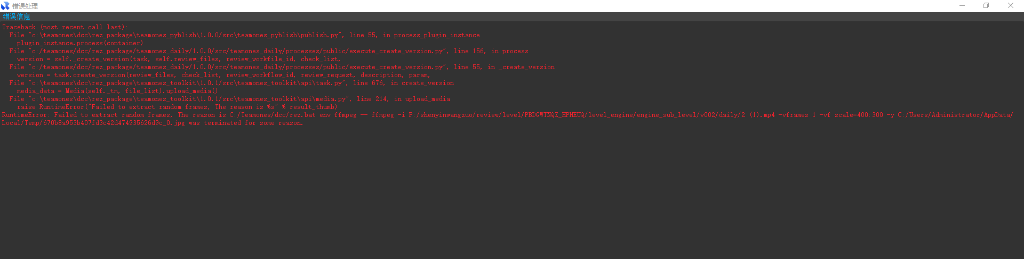Click the 'media_data = Media' code line

click(x=117, y=91)
